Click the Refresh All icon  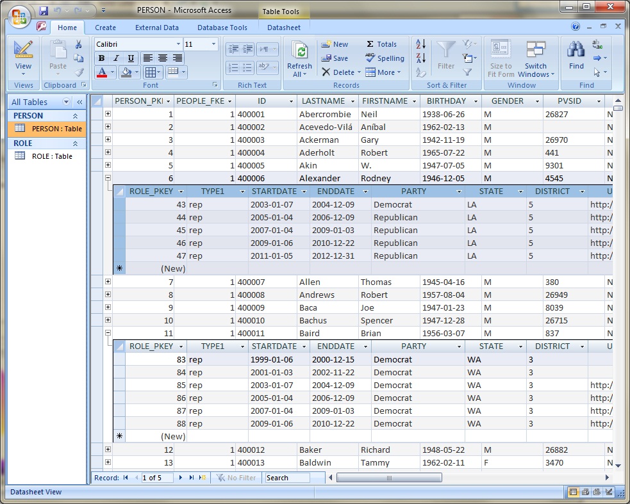(299, 51)
